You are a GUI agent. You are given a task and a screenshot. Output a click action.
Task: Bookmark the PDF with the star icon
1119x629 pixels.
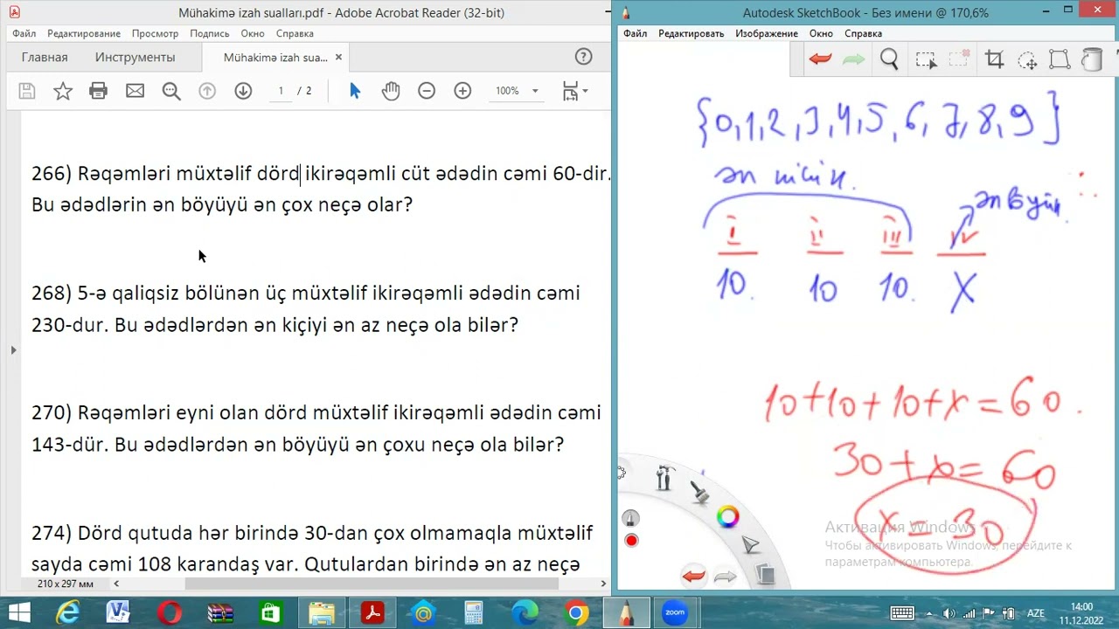pyautogui.click(x=63, y=91)
